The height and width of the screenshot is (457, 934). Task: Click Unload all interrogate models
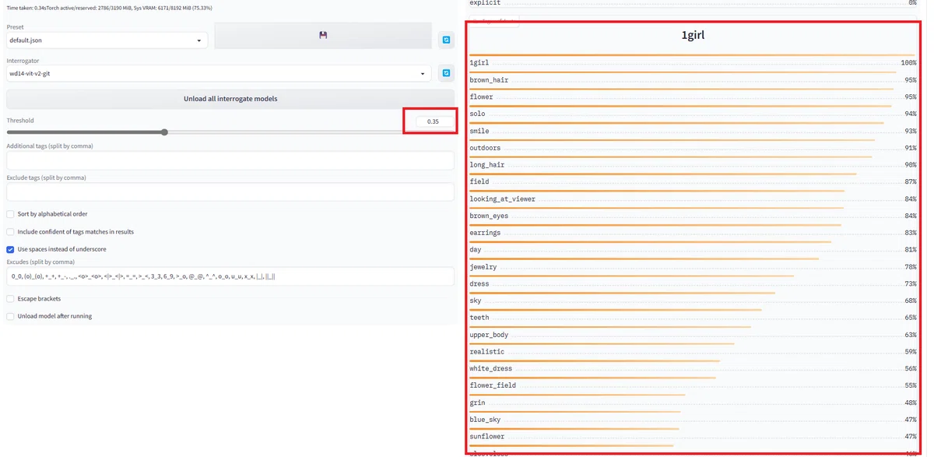[x=230, y=99]
